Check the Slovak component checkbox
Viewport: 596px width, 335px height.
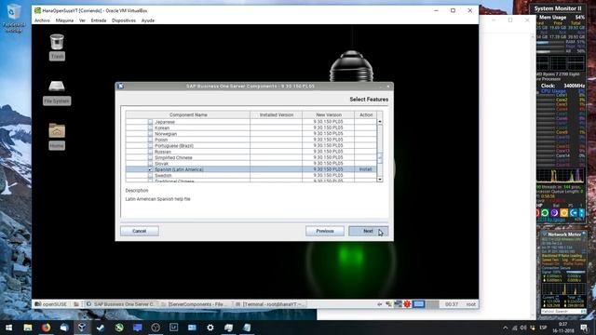150,164
